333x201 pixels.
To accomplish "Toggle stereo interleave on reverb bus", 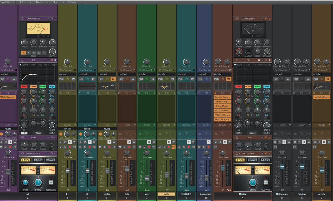I will 315,147.
